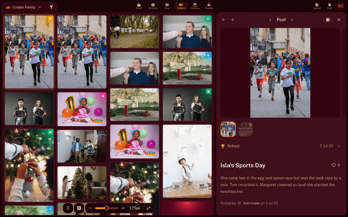Click the School trophy category label

tap(230, 146)
